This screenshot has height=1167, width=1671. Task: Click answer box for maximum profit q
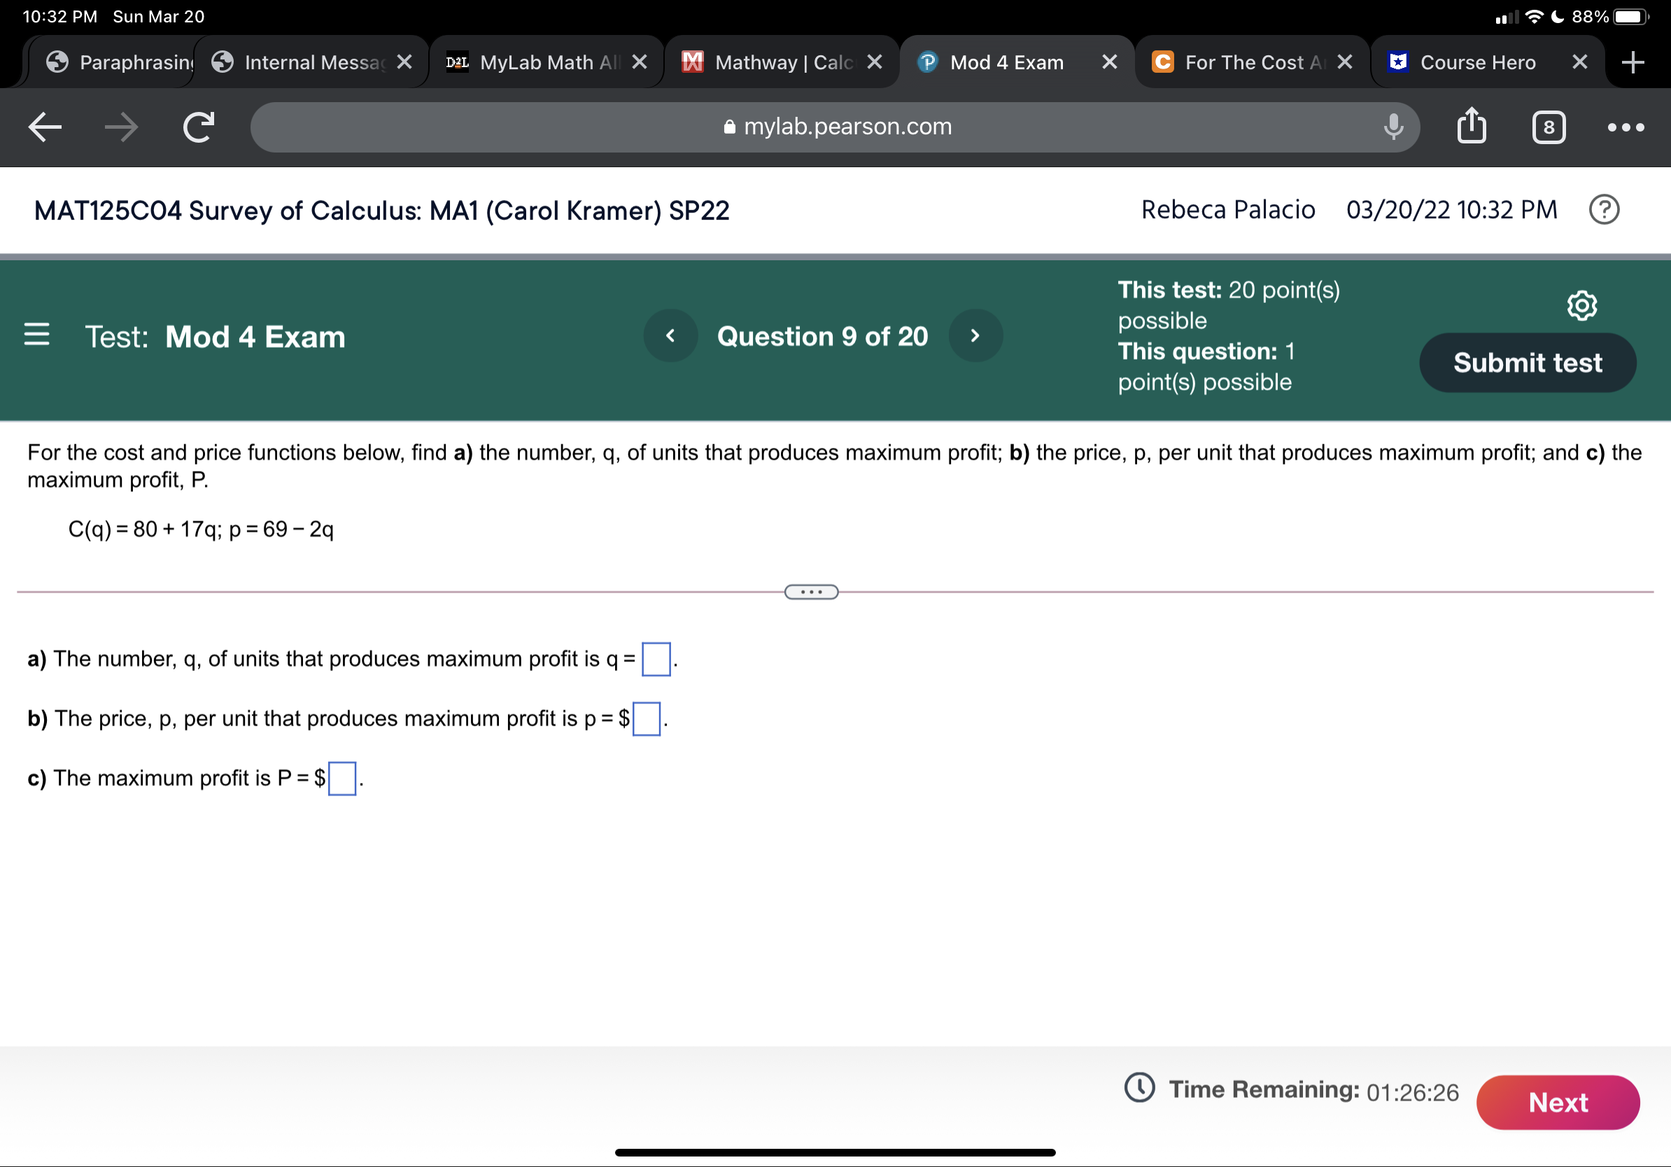pos(656,658)
